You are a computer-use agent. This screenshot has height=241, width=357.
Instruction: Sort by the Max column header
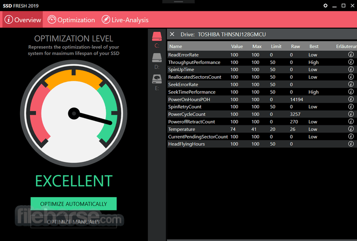[257, 46]
